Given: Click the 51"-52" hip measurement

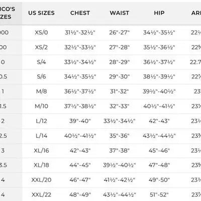Looking at the screenshot, I should (x=159, y=194).
